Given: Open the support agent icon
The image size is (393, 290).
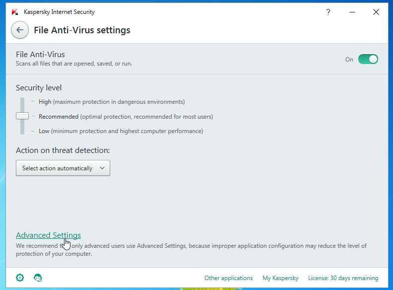Looking at the screenshot, I should point(38,278).
